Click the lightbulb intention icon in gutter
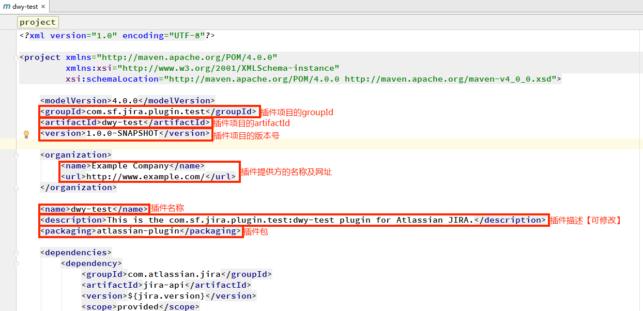Viewport: 643px width, 311px height. pyautogui.click(x=26, y=134)
